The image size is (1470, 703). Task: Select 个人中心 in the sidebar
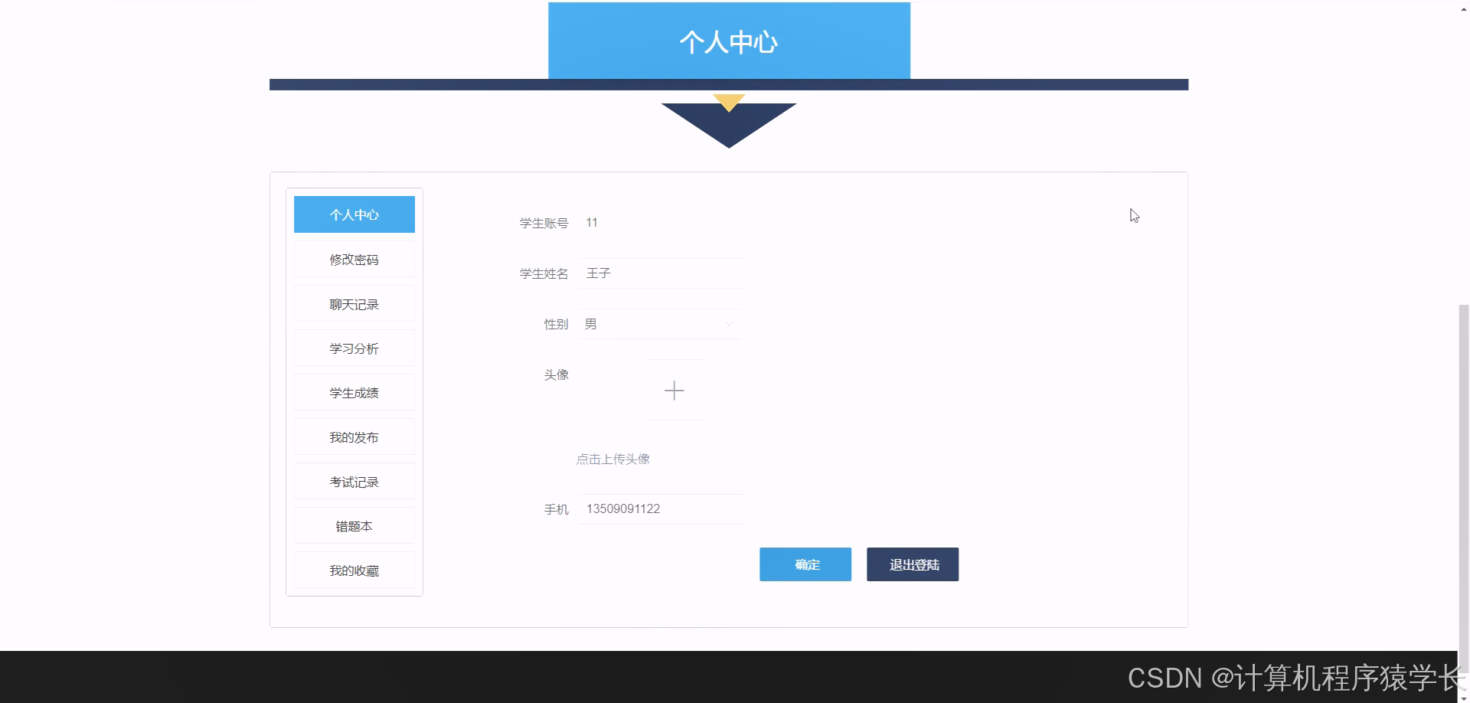354,214
